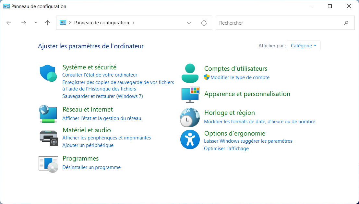
Task: Refresh the Control Panel view
Action: click(x=204, y=23)
